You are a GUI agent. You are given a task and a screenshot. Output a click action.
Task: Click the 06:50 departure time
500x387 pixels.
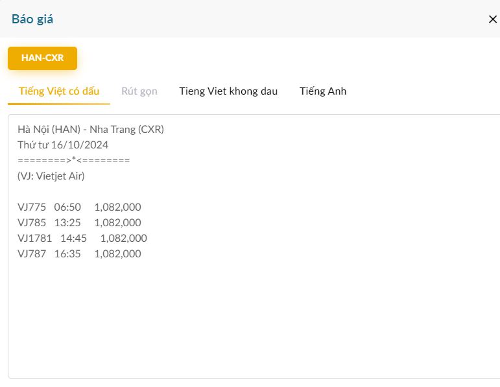pos(67,207)
